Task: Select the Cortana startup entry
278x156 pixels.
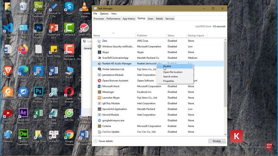Action: pyautogui.click(x=158, y=126)
